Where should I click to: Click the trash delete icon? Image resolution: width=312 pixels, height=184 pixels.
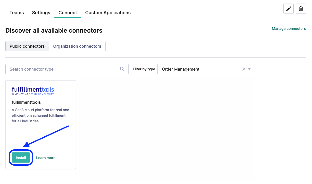(x=301, y=8)
